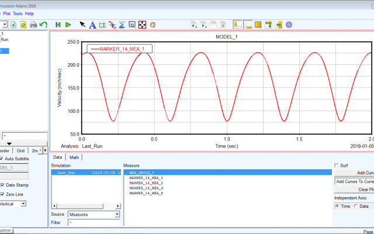Toggle the plot tracking curve icon
The width and height of the screenshot is (374, 234).
(x=112, y=25)
